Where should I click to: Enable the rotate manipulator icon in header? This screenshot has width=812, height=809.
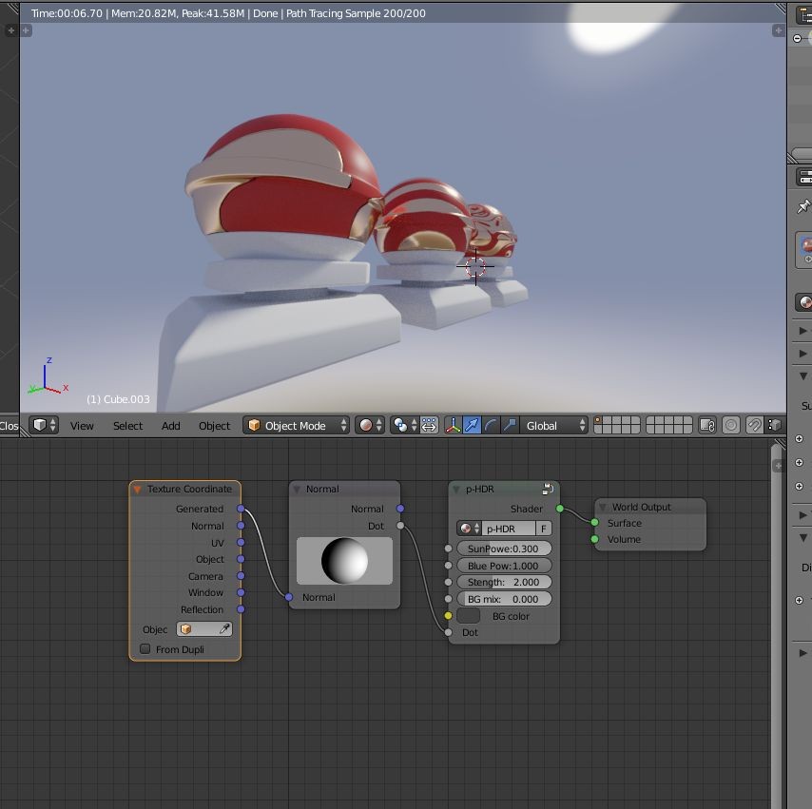pyautogui.click(x=489, y=425)
